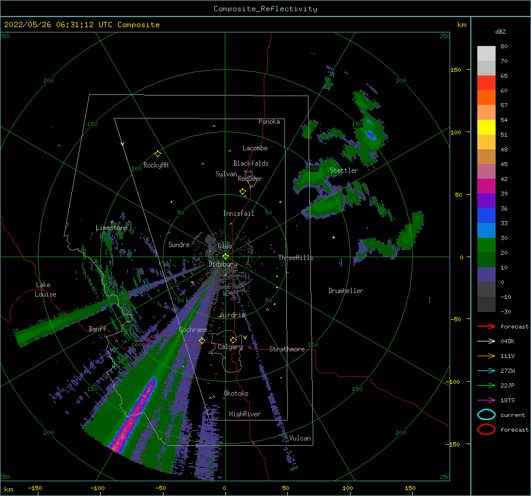Click the blue storm cell northeast of Stettler
Image resolution: width=531 pixels, height=496 pixels.
371,134
